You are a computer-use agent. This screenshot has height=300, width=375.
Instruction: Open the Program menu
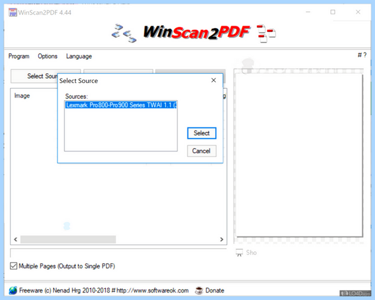pos(19,56)
